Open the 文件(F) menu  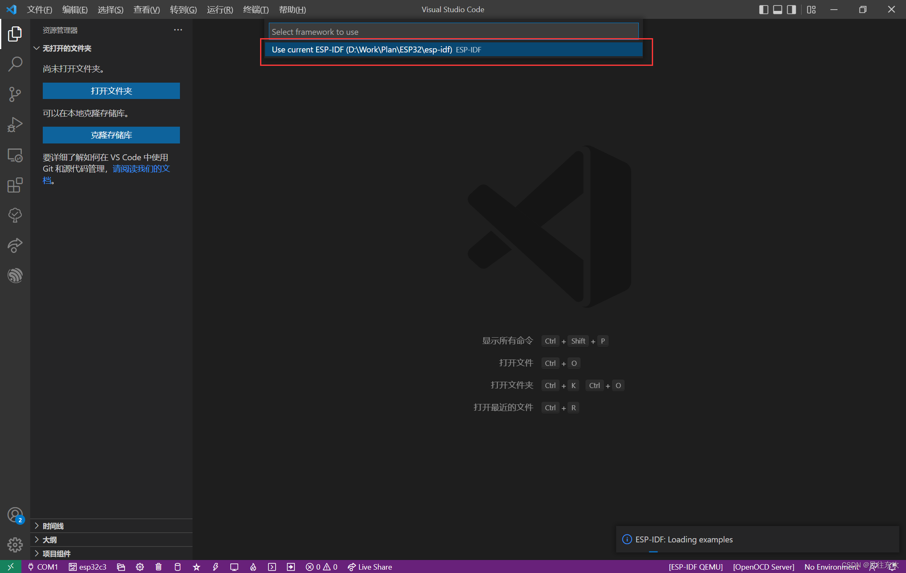click(x=39, y=9)
